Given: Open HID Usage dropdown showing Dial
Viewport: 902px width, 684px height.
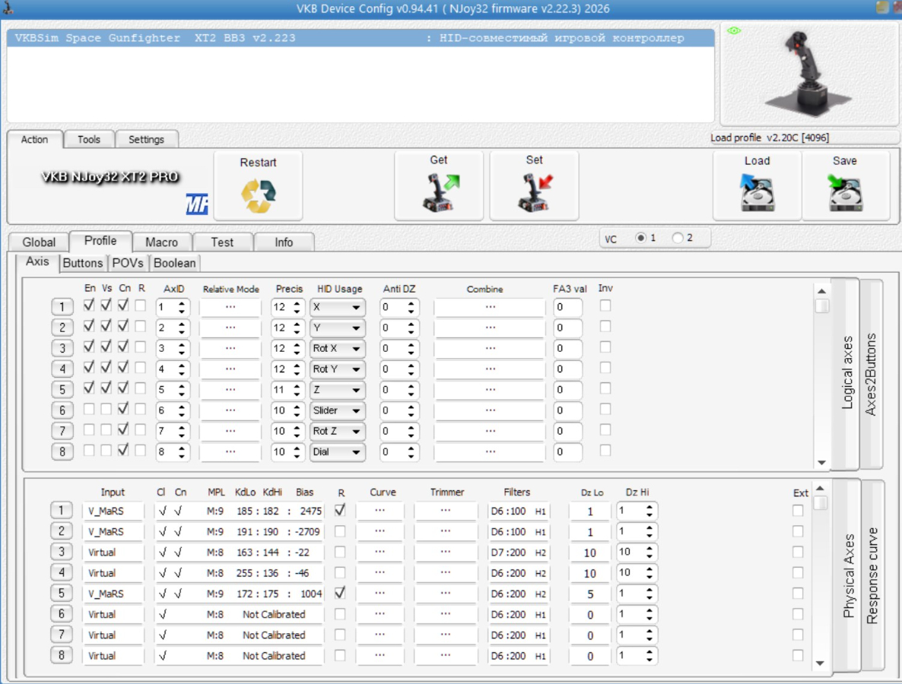Looking at the screenshot, I should (x=337, y=451).
